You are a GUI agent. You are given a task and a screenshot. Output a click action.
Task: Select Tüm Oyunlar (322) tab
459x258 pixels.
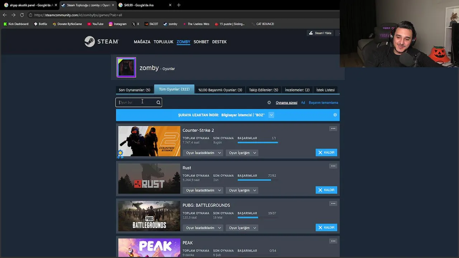tap(174, 89)
